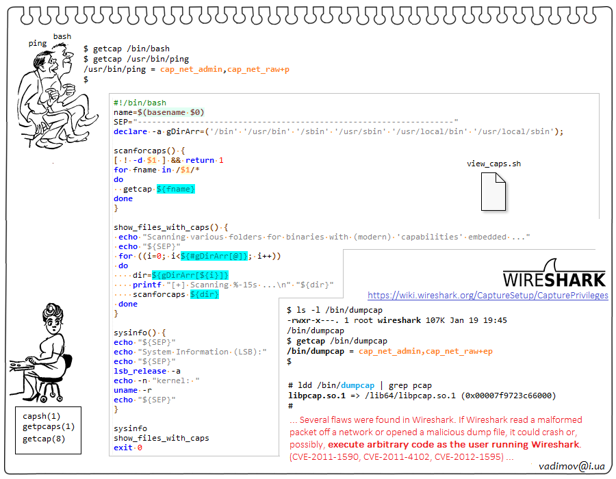Click the #!/bin/bash shebang line
The image size is (616, 479).
pos(140,103)
